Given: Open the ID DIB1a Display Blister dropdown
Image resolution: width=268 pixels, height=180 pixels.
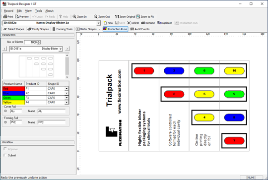Looking at the screenshot, I should pyautogui.click(x=61, y=49).
